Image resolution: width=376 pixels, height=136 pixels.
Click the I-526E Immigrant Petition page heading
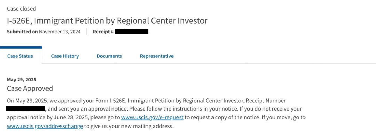(107, 20)
